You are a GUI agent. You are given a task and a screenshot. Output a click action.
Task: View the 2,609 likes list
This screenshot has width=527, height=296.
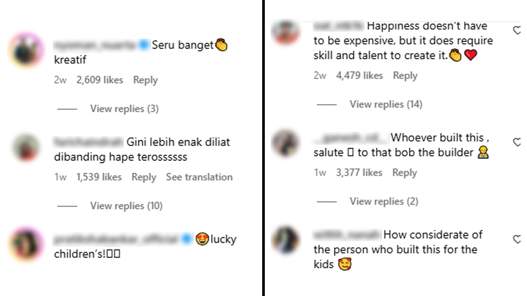(x=100, y=80)
